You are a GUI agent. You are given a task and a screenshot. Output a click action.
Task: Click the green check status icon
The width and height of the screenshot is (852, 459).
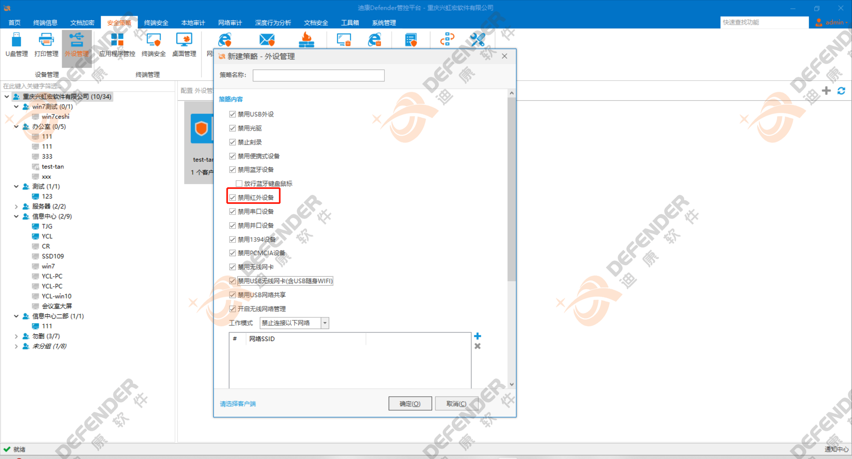click(x=7, y=449)
